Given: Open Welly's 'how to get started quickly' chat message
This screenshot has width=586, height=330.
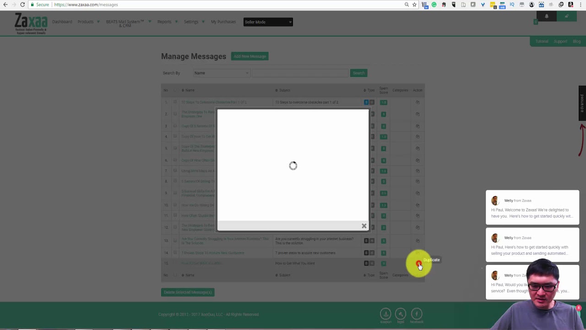Looking at the screenshot, I should (532, 245).
